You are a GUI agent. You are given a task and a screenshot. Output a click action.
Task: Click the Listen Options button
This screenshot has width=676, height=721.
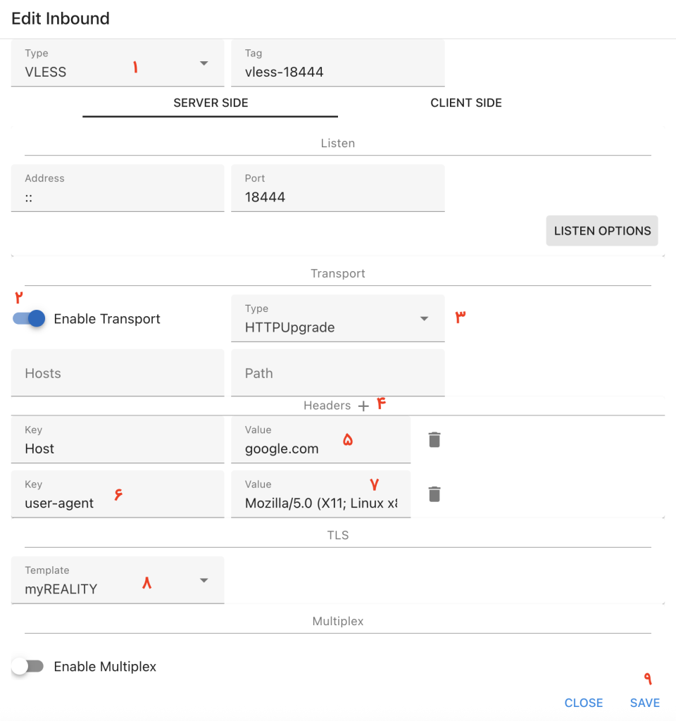[x=601, y=231]
